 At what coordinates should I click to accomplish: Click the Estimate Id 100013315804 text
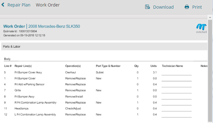click(x=20, y=31)
